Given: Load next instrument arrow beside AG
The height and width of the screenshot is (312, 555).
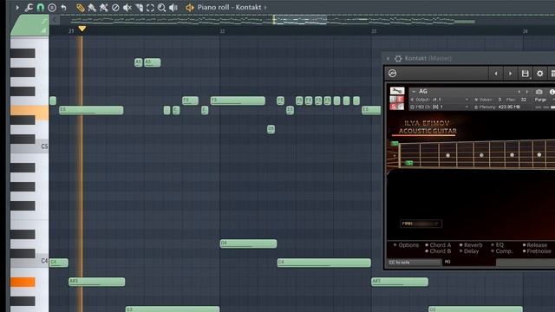Looking at the screenshot, I should point(526,92).
